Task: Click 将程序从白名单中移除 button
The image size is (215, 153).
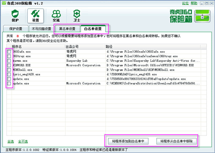Action: point(177,141)
